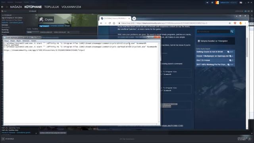Click the link ending in 7.40 on the page

pos(172,126)
